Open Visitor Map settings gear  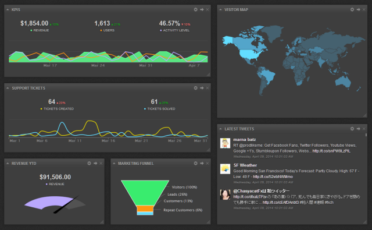pyautogui.click(x=352, y=9)
